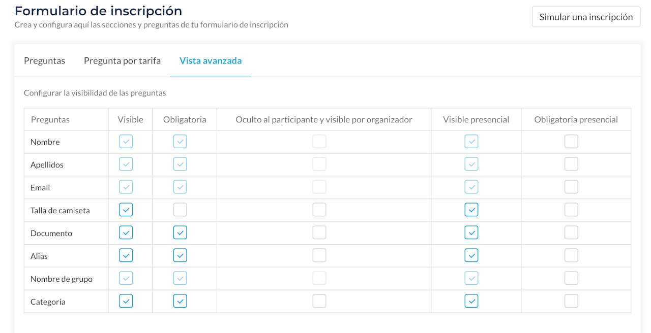Check Oculto al participante for Documento
The height and width of the screenshot is (333, 651).
[319, 232]
